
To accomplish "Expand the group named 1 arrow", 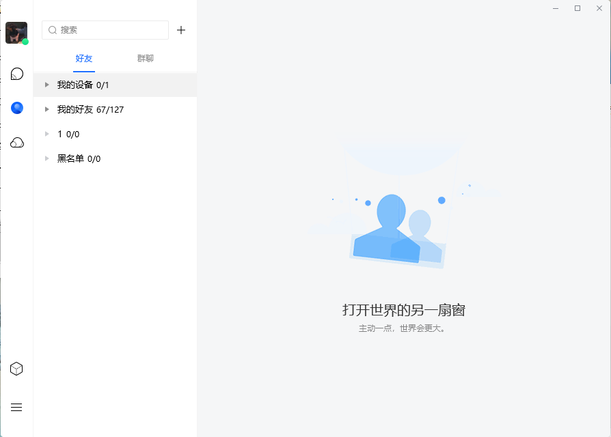I will 46,134.
